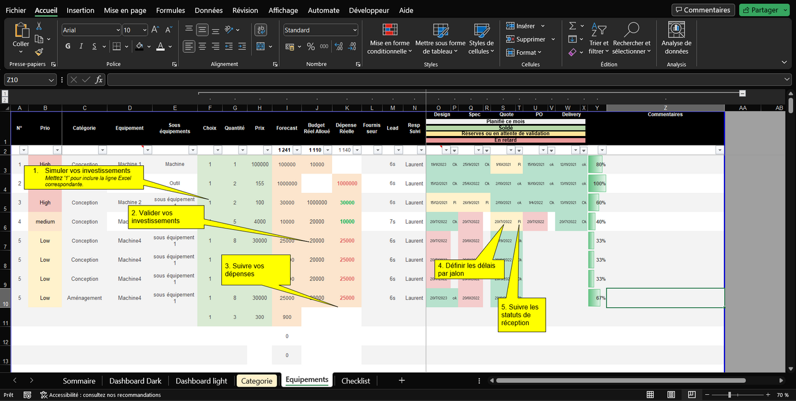Open the Arial font name dropdown
Image resolution: width=796 pixels, height=401 pixels.
click(118, 30)
